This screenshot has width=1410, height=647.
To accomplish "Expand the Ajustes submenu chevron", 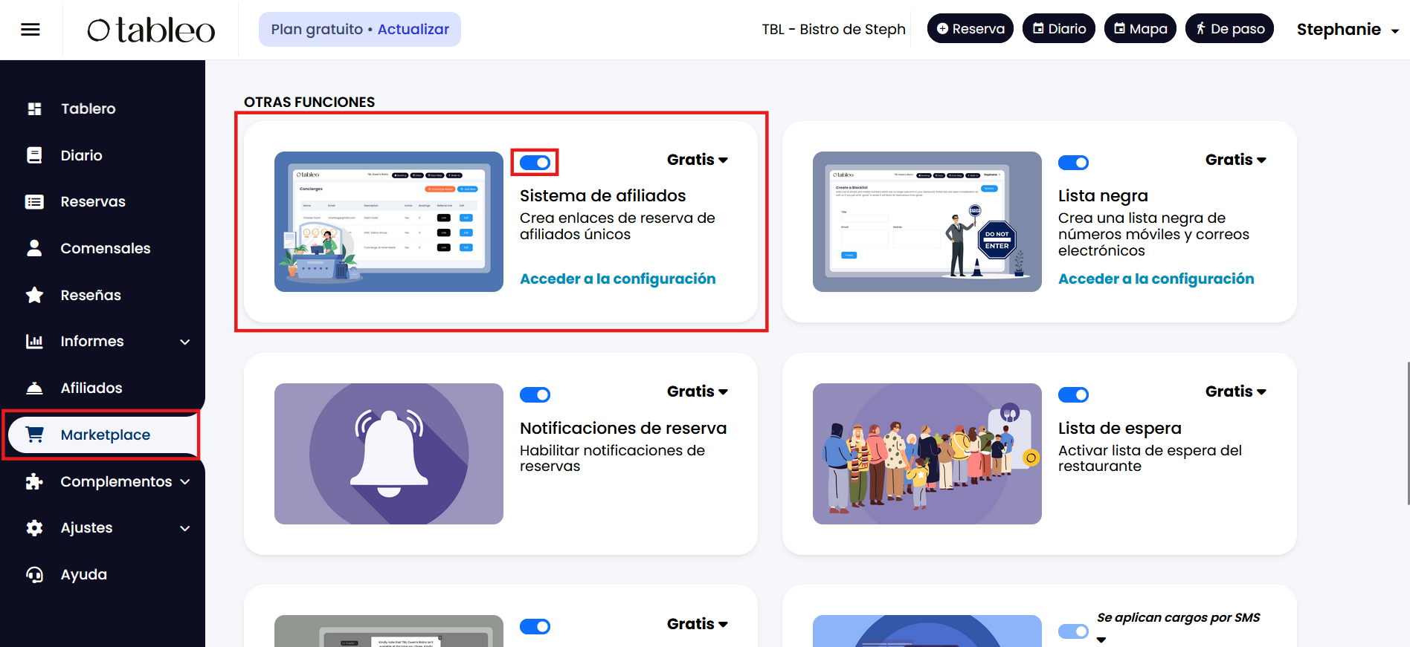I will click(x=185, y=528).
